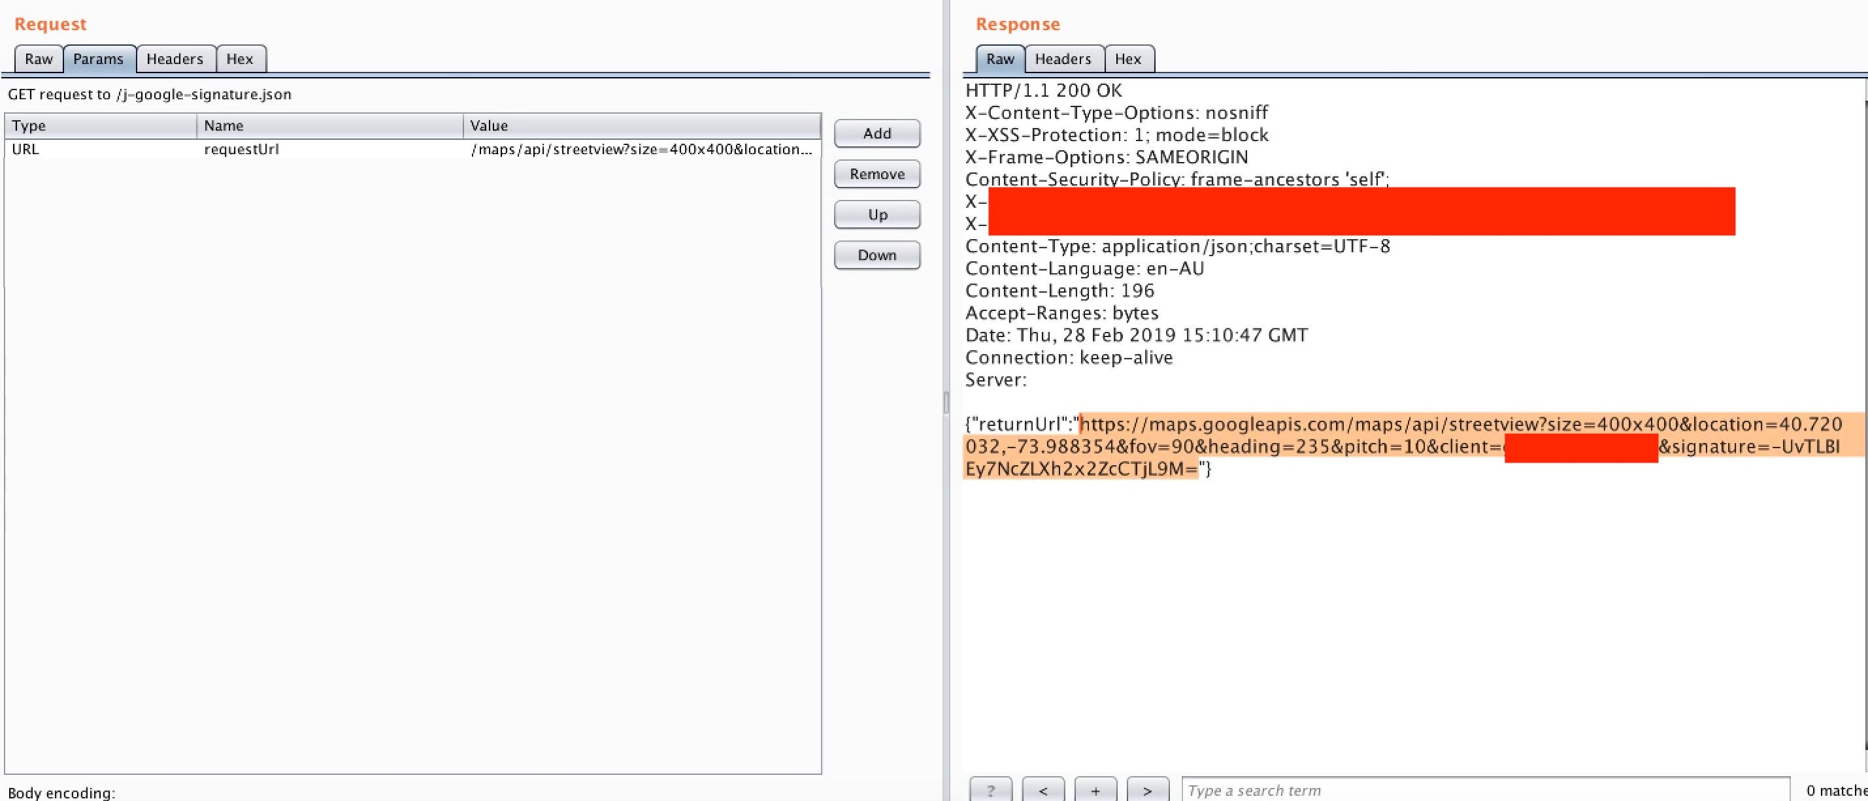
Task: Select the /maps/api/streetview value cell
Action: click(642, 150)
